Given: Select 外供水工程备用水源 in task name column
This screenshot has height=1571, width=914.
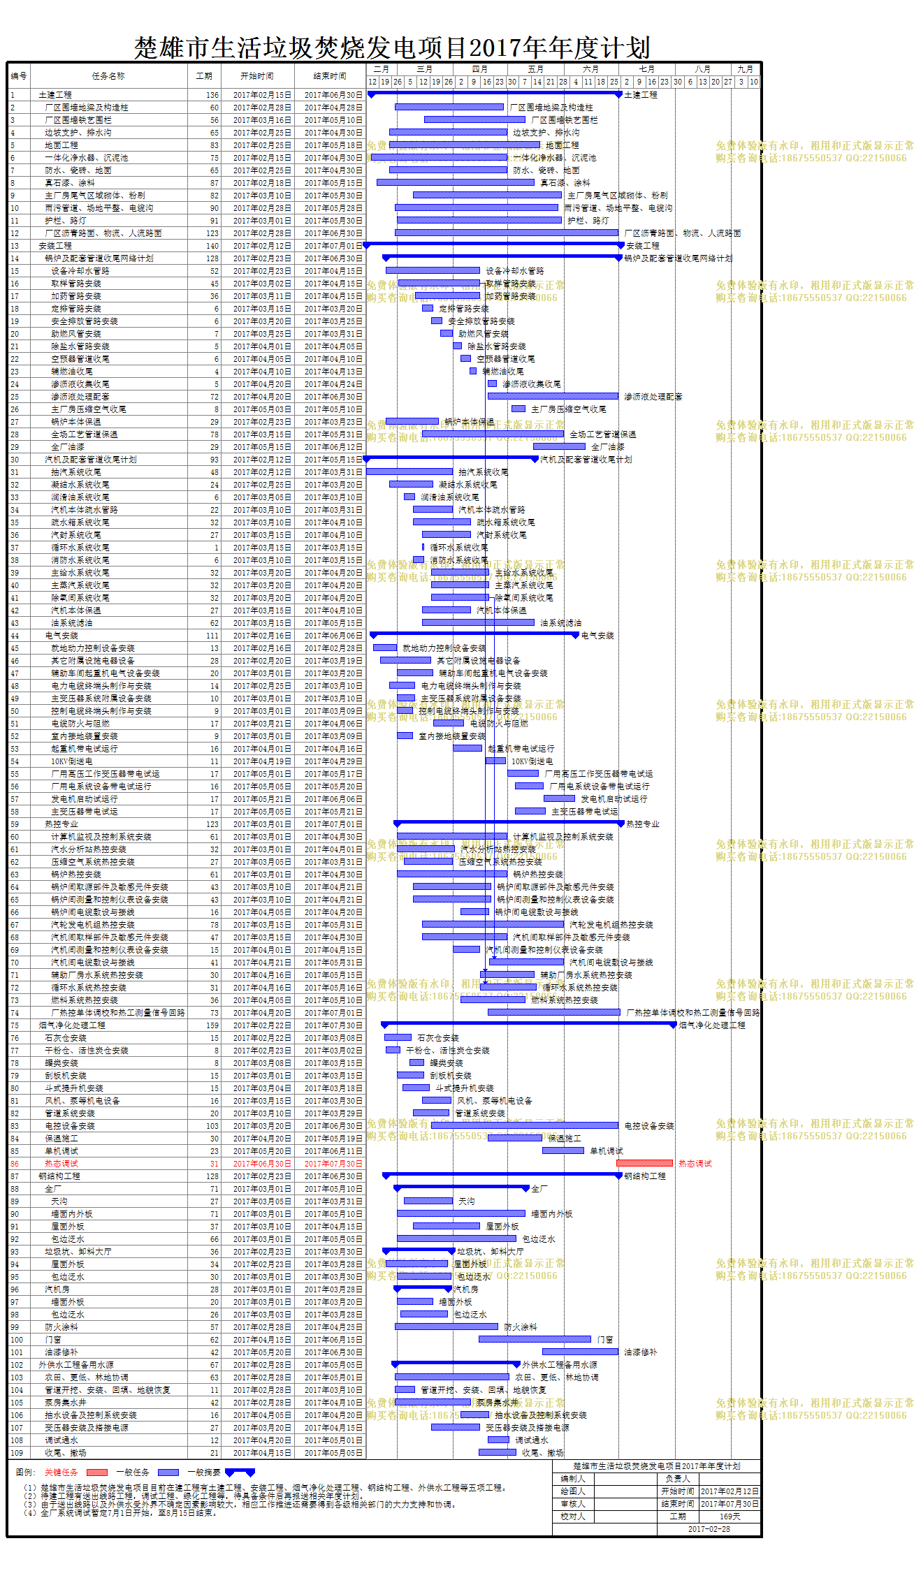Looking at the screenshot, I should pyautogui.click(x=76, y=1365).
